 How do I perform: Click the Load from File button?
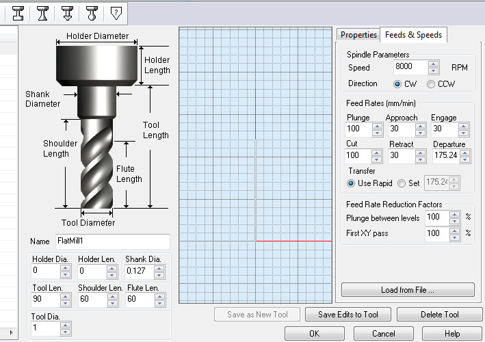408,290
